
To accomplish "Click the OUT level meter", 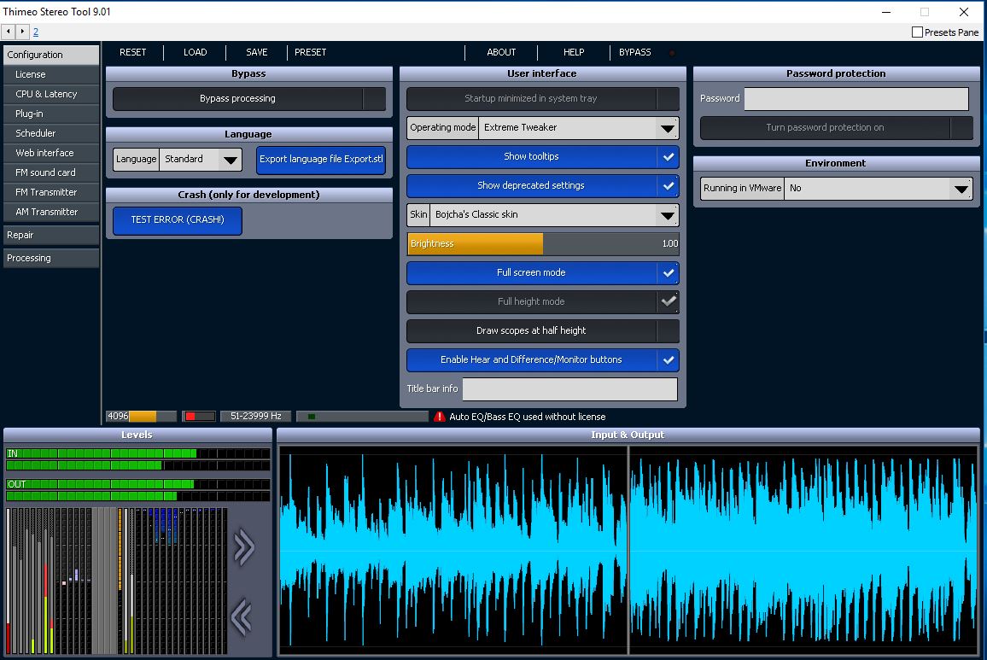I will tap(137, 490).
